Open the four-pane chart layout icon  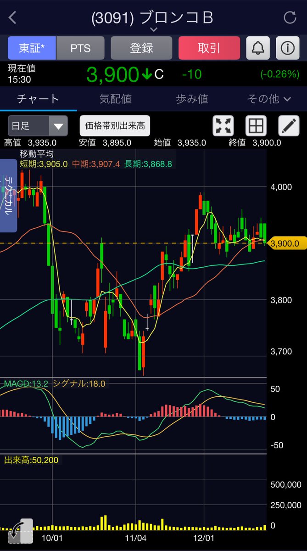256,126
